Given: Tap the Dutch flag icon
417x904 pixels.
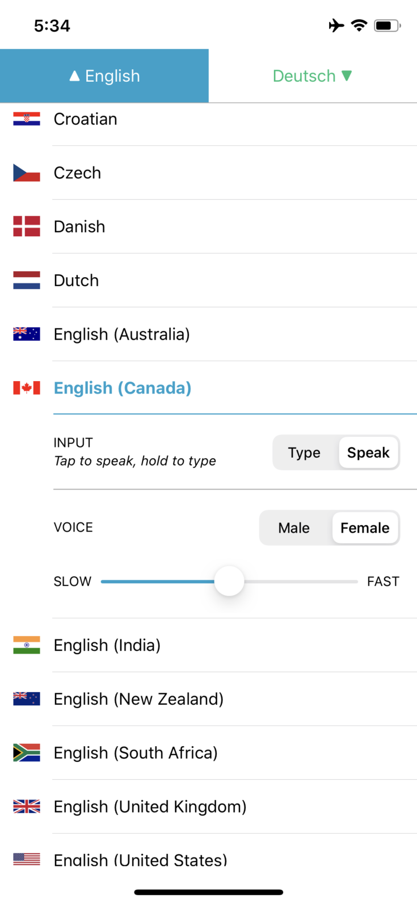Looking at the screenshot, I should point(27,281).
